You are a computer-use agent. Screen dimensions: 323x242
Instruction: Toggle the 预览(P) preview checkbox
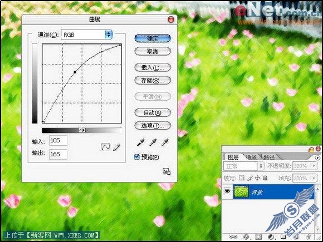pyautogui.click(x=137, y=157)
